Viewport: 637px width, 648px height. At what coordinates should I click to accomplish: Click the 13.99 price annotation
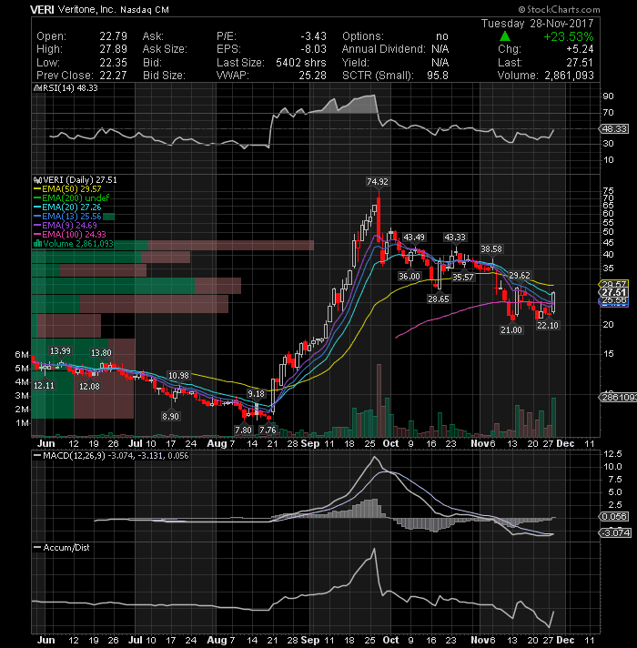pos(60,351)
